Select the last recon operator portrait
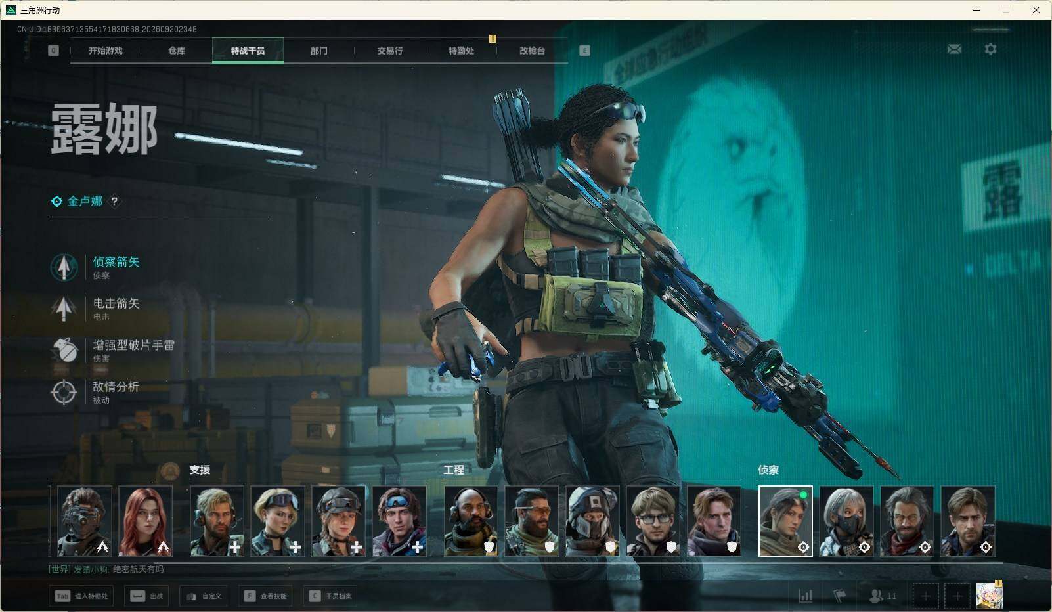The width and height of the screenshot is (1052, 612). point(968,521)
